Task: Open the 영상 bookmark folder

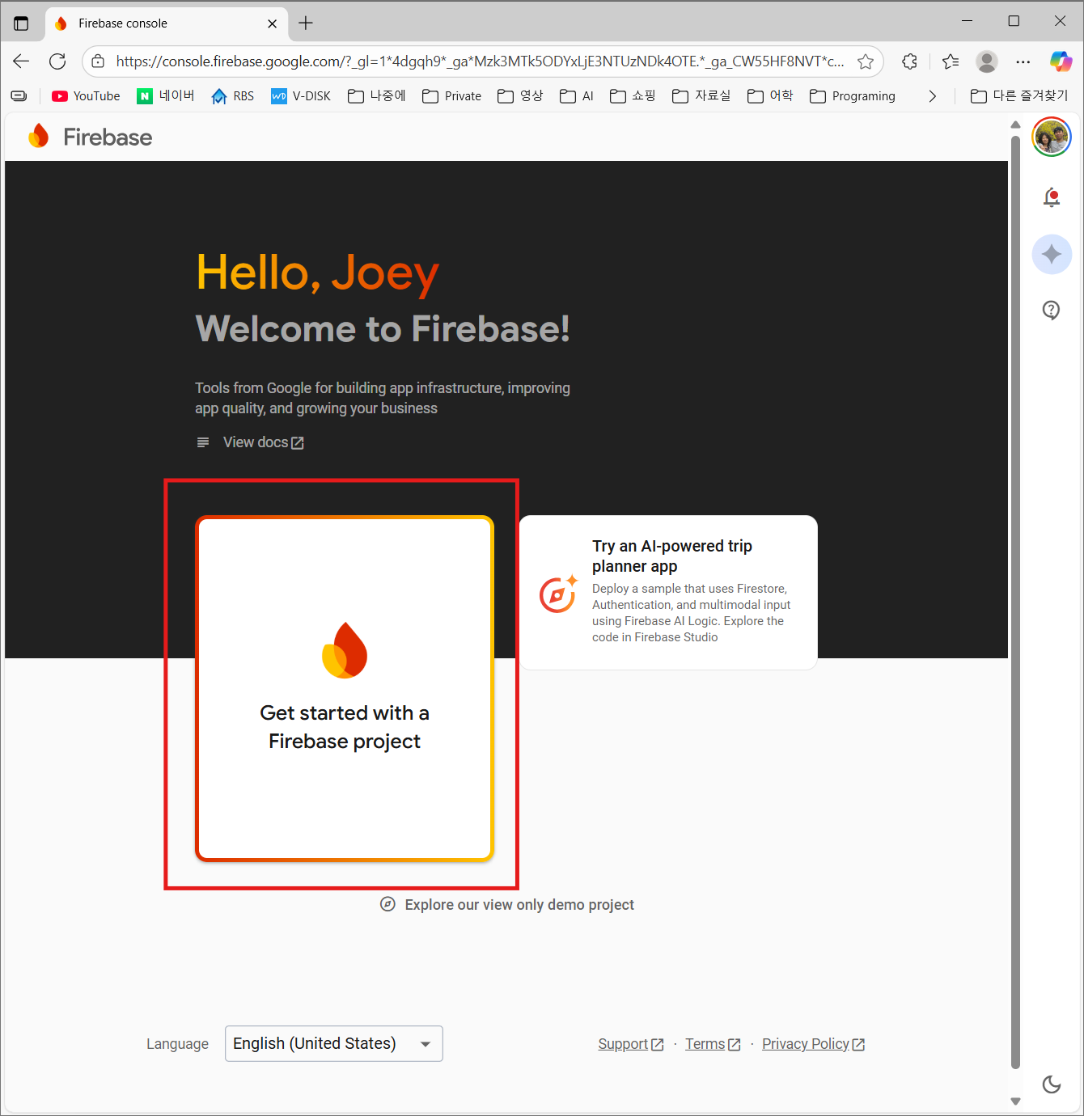Action: 520,96
